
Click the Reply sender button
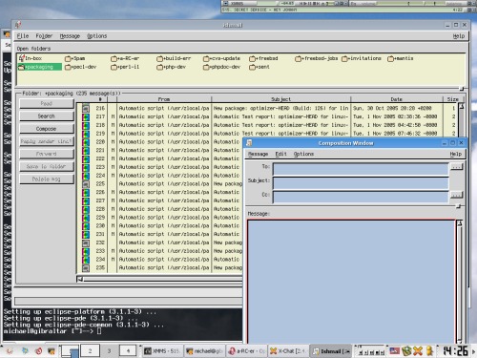pyautogui.click(x=47, y=141)
